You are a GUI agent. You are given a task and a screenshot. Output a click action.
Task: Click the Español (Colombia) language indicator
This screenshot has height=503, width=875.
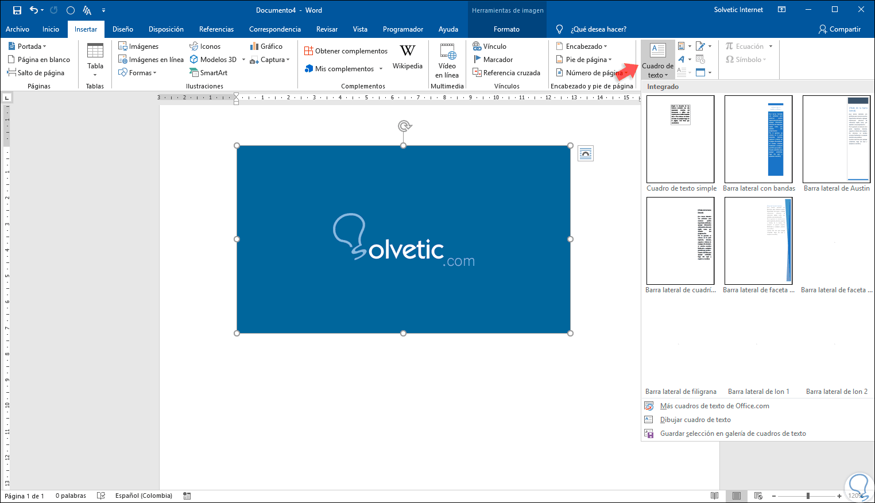click(144, 496)
